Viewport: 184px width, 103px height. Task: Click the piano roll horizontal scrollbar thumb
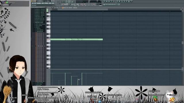click(x=83, y=9)
